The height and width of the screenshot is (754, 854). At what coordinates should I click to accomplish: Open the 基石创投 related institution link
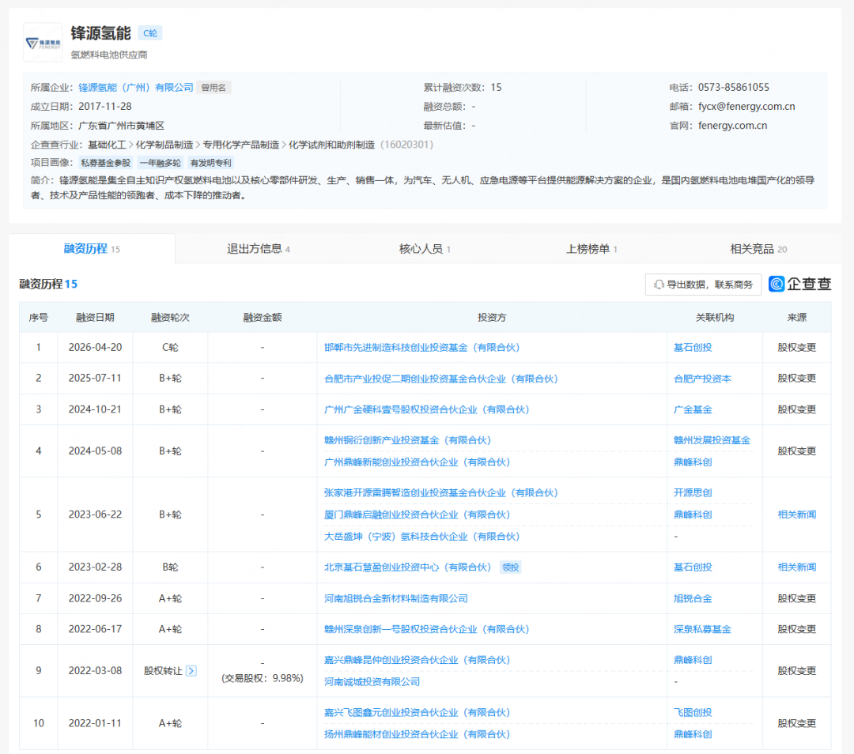[x=693, y=347]
